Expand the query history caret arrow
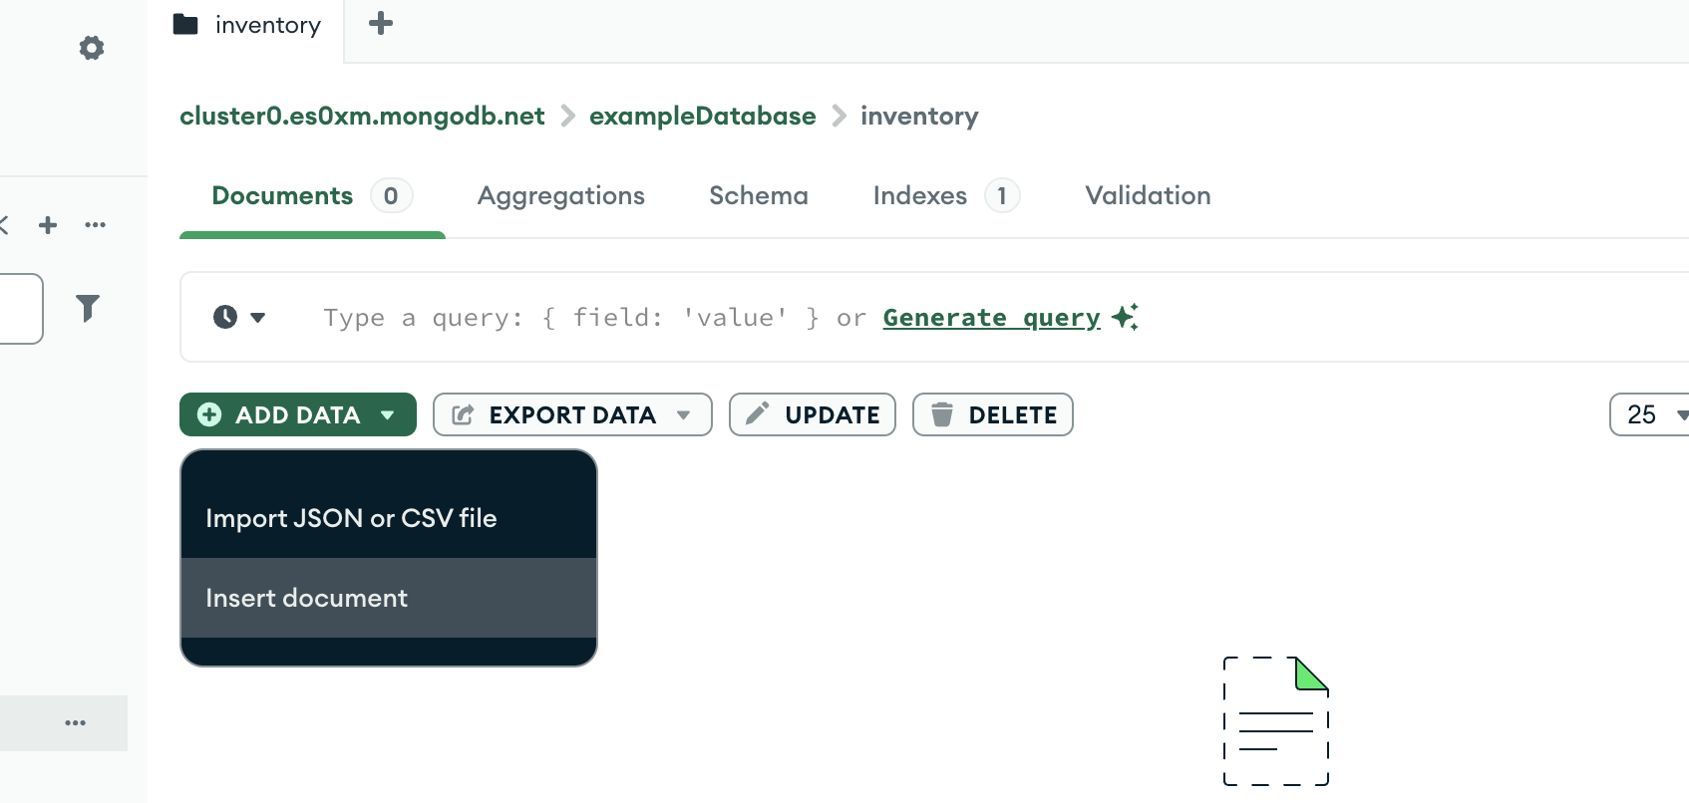The image size is (1689, 803). pyautogui.click(x=258, y=318)
